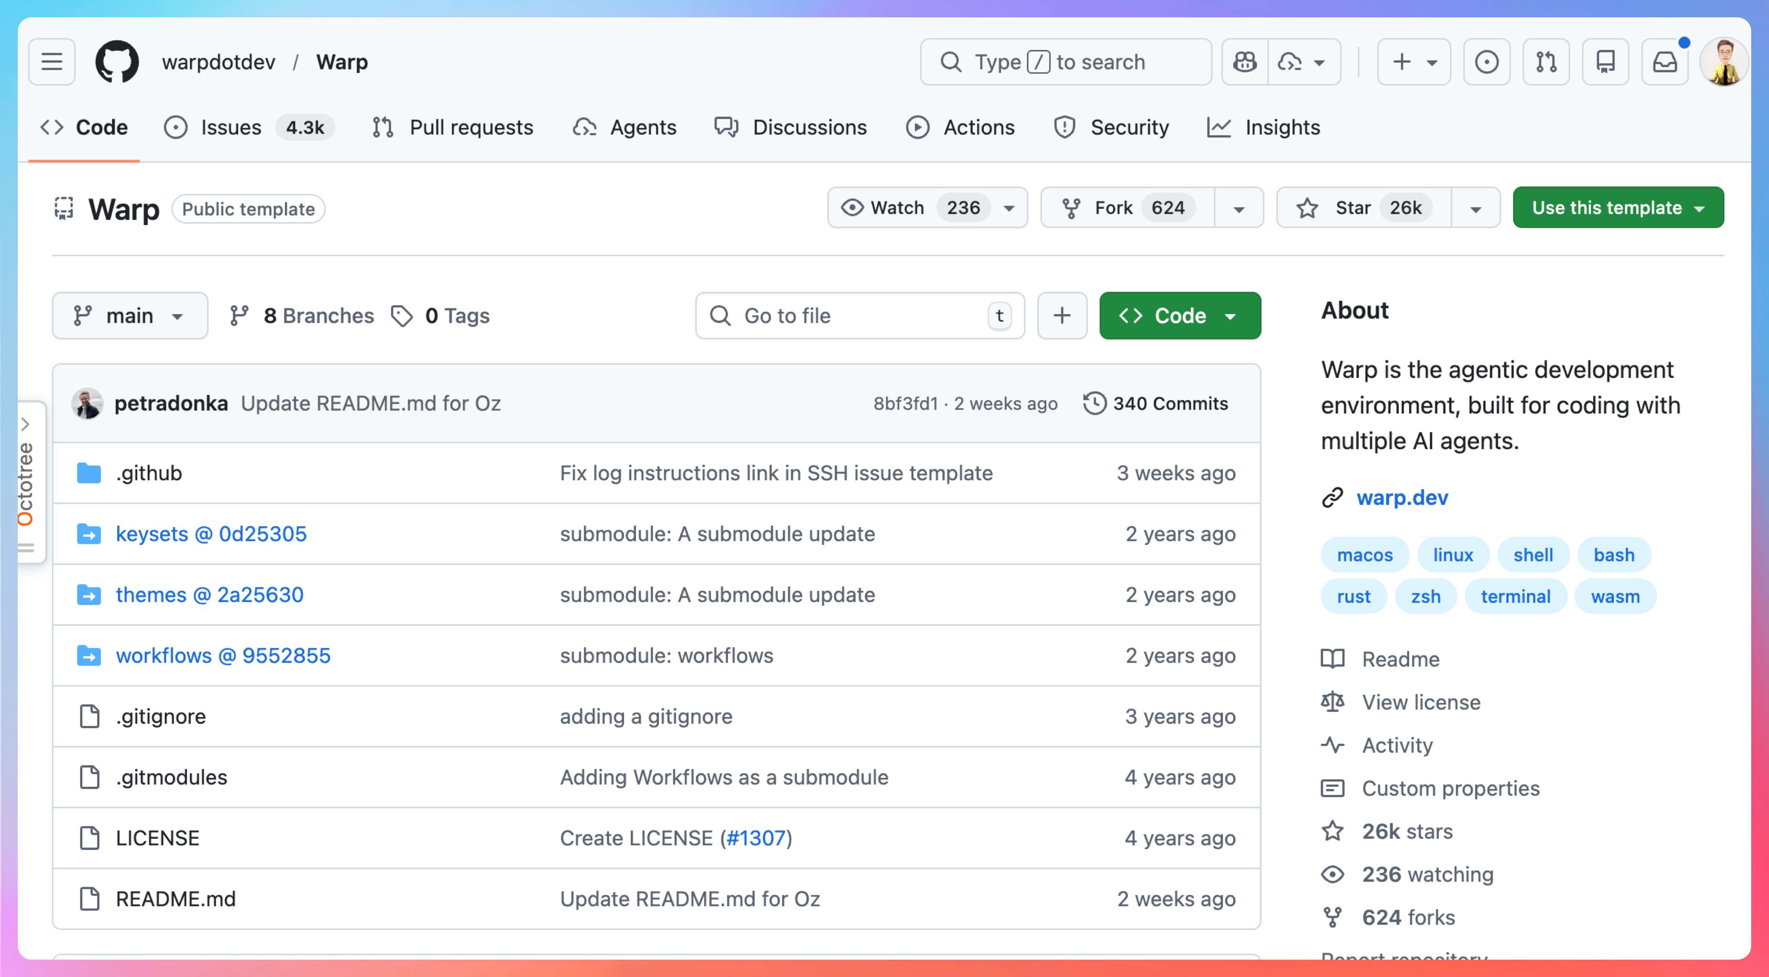
Task: Expand the green Code dropdown
Action: pyautogui.click(x=1179, y=316)
